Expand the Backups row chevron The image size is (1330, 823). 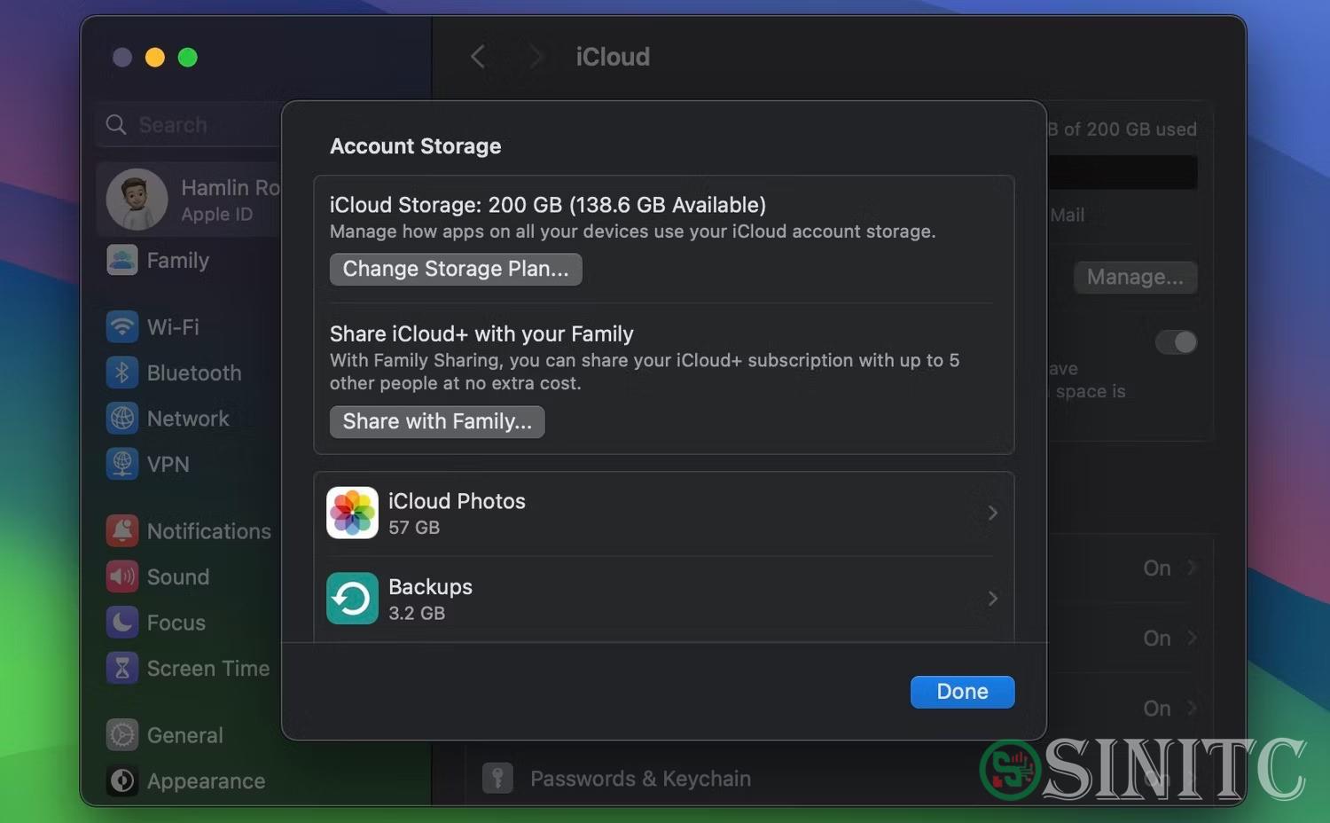[992, 599]
